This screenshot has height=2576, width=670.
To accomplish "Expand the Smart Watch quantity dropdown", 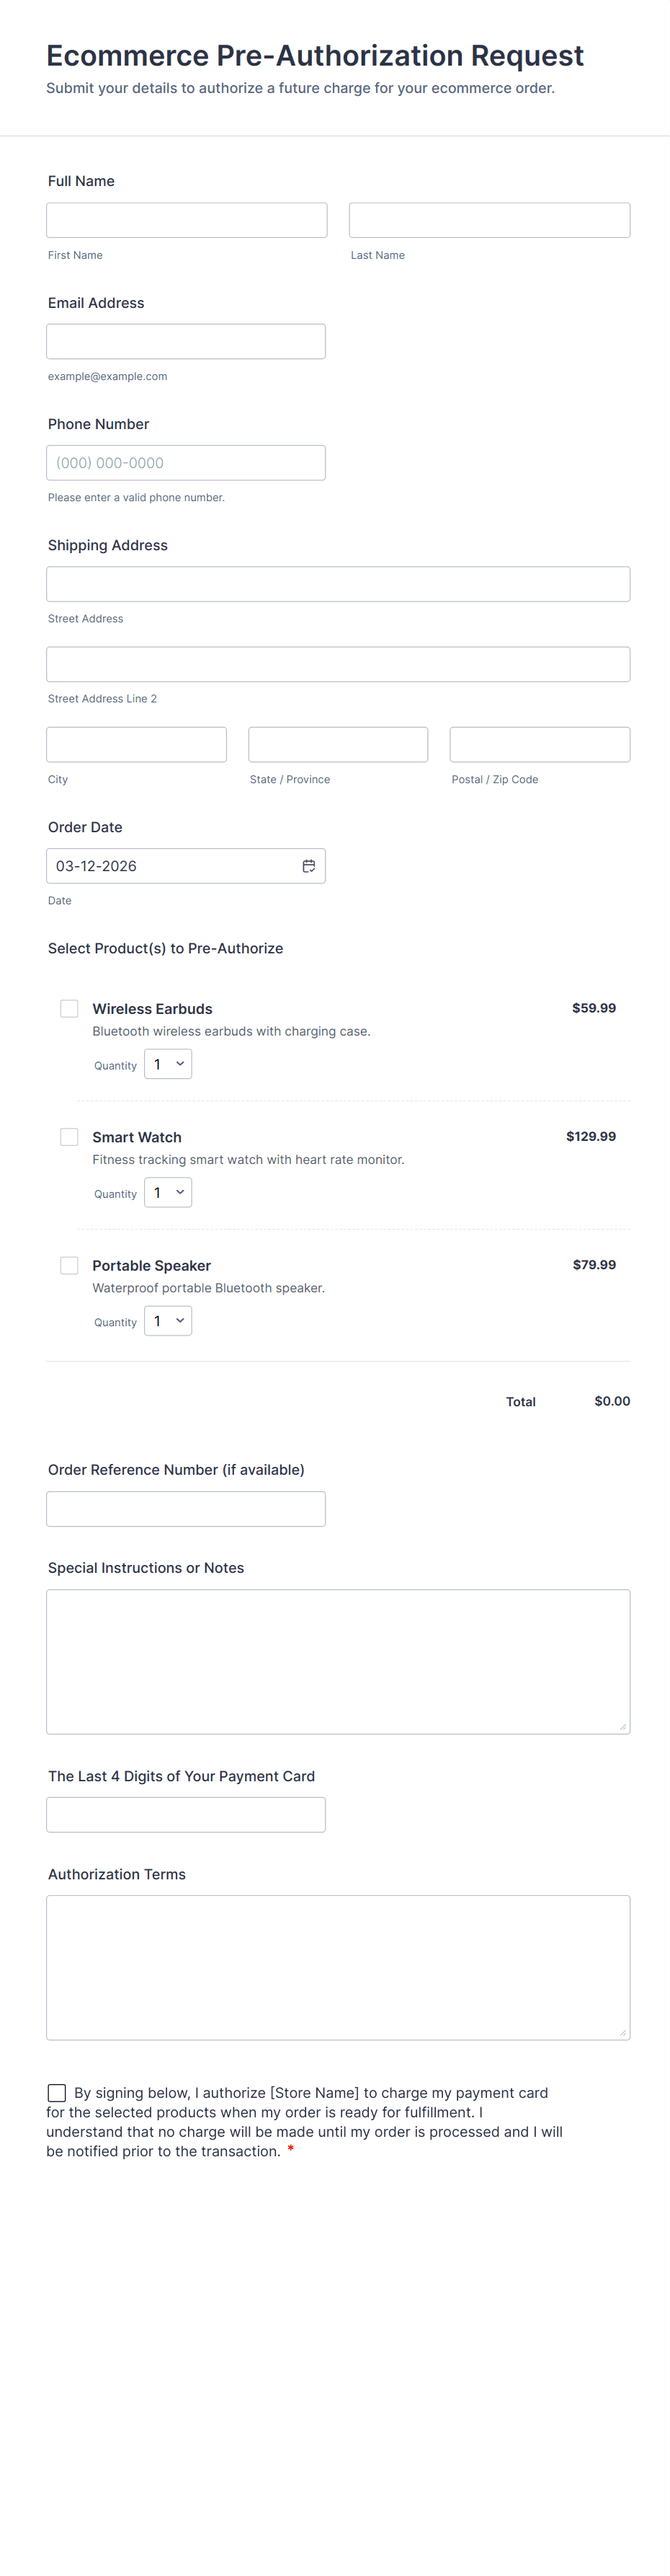I will tap(168, 1192).
